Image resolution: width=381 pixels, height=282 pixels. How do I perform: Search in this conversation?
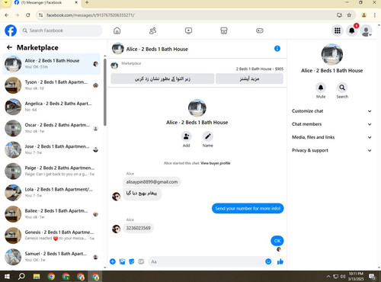pos(342,88)
